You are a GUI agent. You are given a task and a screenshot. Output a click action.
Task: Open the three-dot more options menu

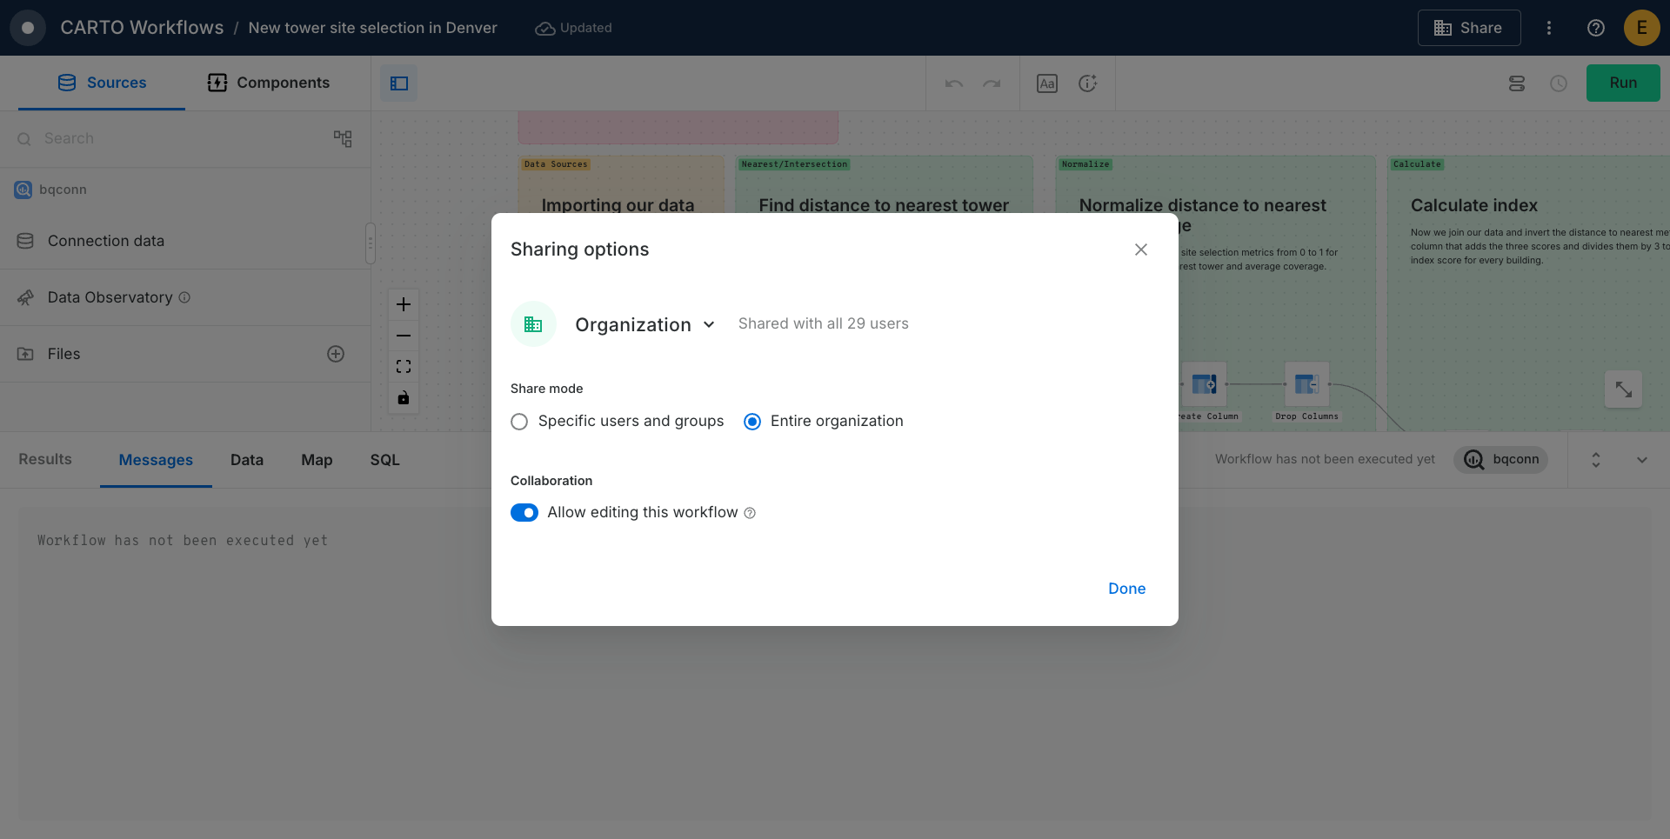(1548, 28)
